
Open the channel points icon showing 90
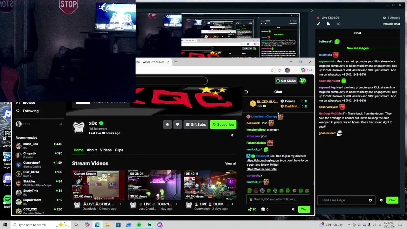click(x=252, y=209)
